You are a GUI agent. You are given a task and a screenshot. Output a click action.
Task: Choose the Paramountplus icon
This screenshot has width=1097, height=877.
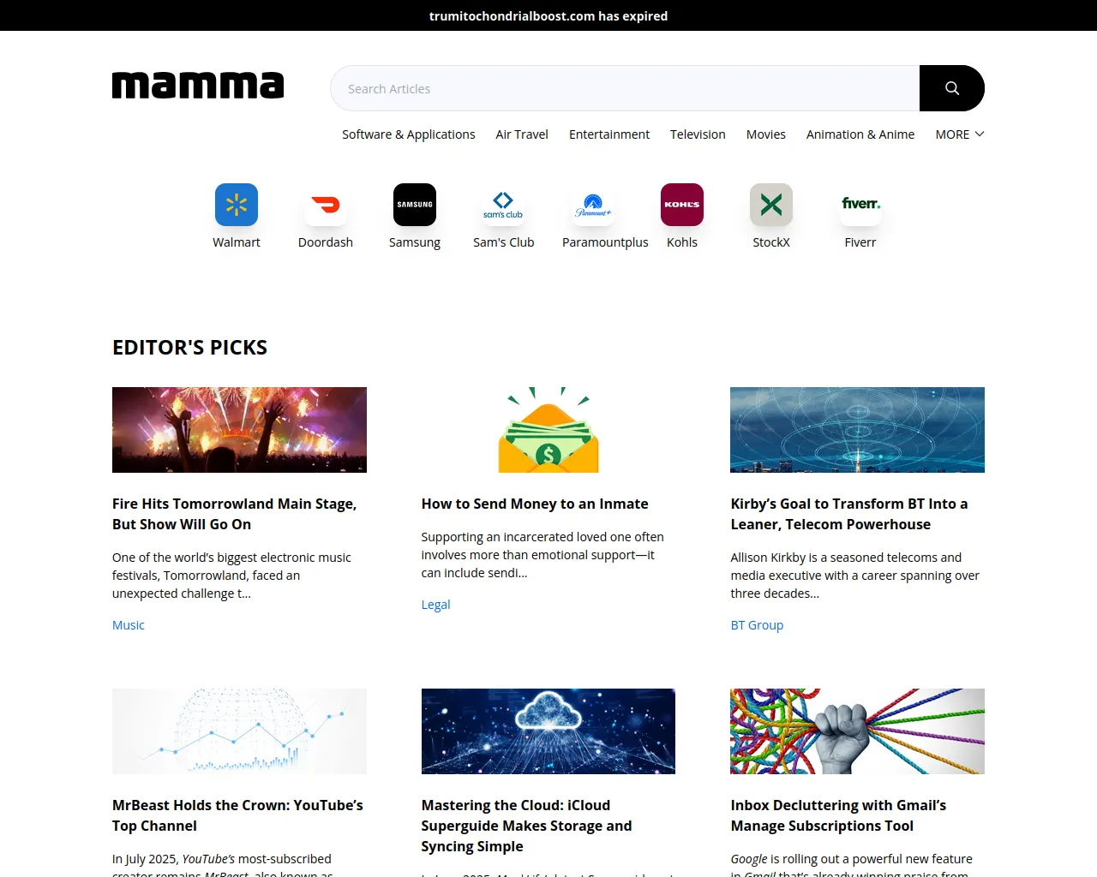(x=593, y=205)
